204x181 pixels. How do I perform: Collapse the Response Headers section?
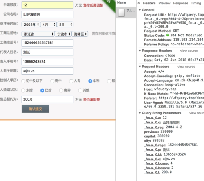click(x=140, y=51)
